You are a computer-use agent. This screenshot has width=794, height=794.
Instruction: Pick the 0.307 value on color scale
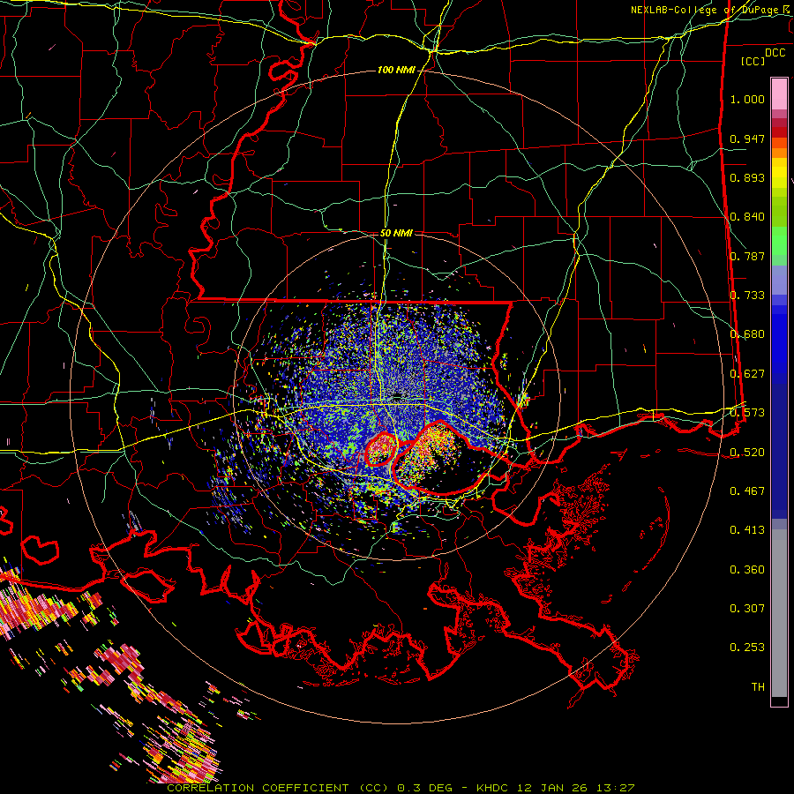coord(747,609)
